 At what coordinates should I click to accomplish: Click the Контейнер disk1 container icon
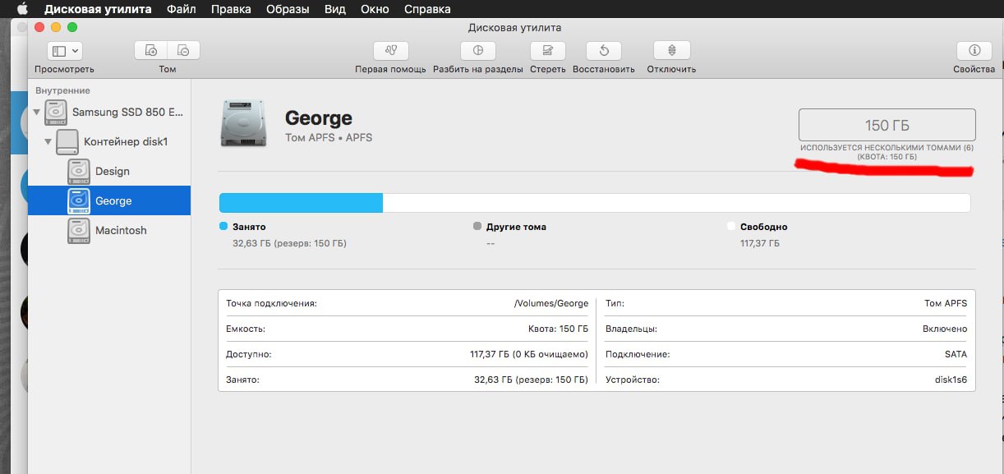67,142
